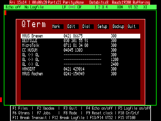Click F15 VT100 label

coord(127,118)
